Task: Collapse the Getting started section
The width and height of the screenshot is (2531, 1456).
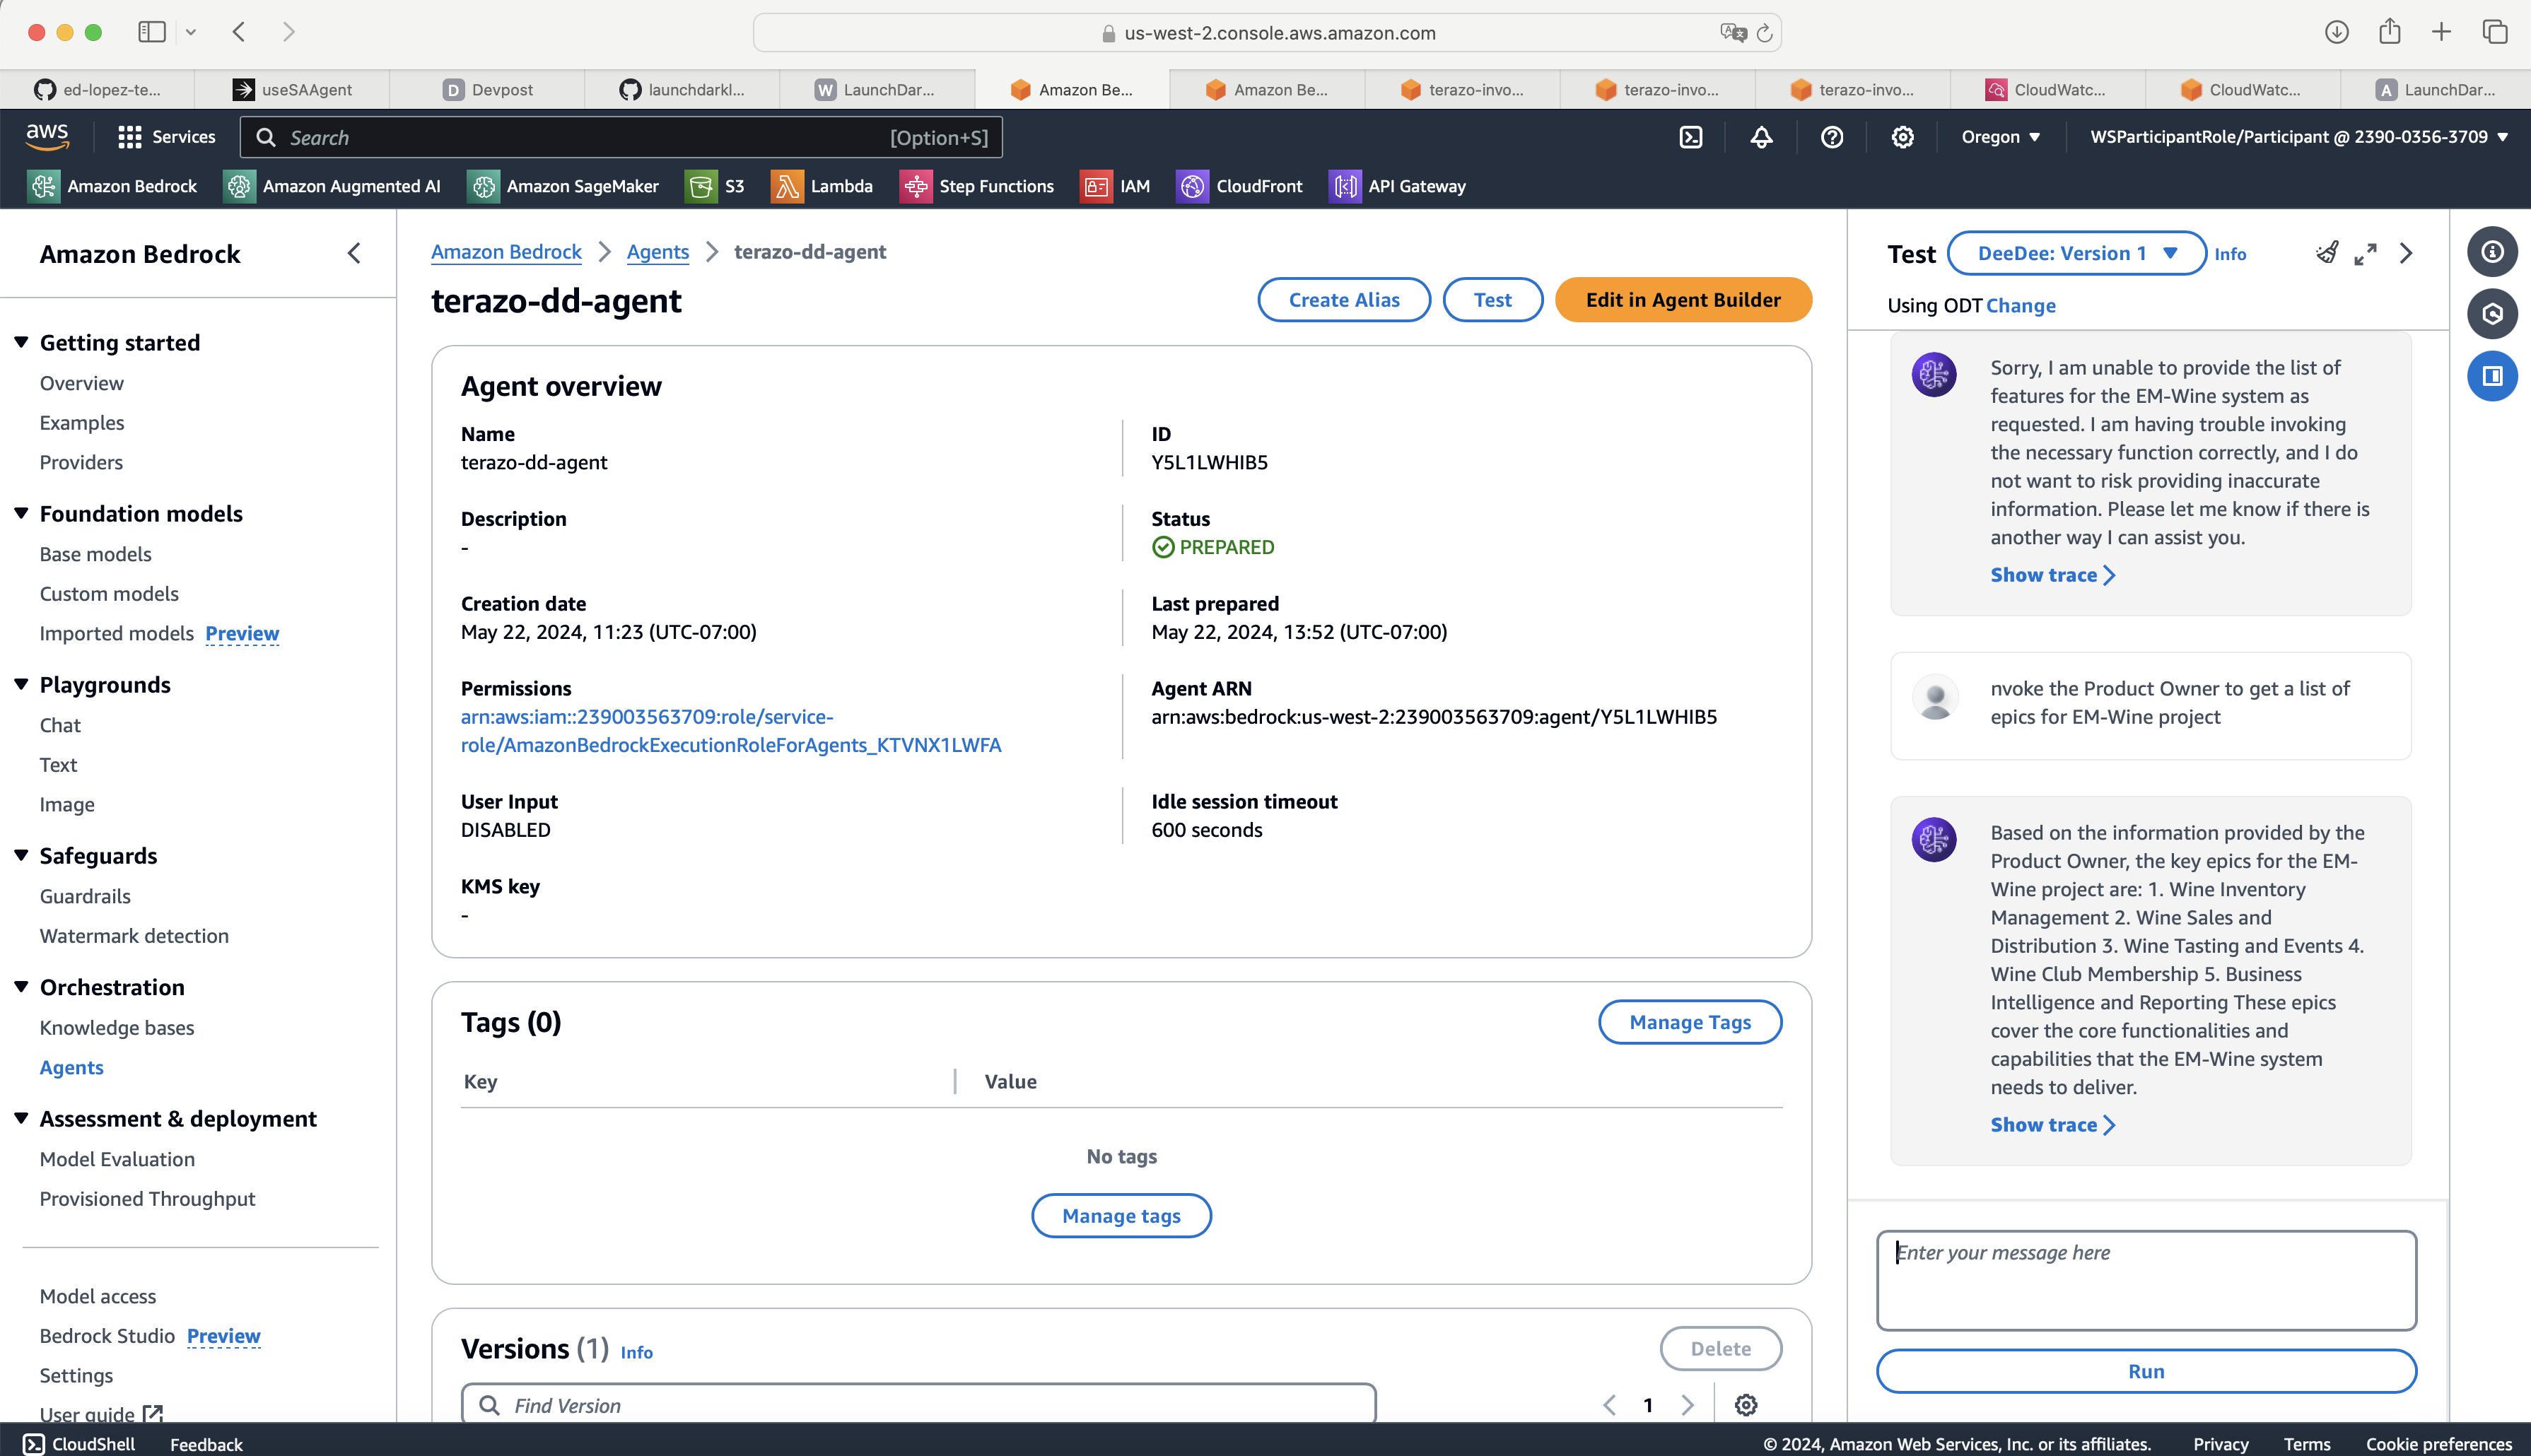Action: click(x=21, y=342)
